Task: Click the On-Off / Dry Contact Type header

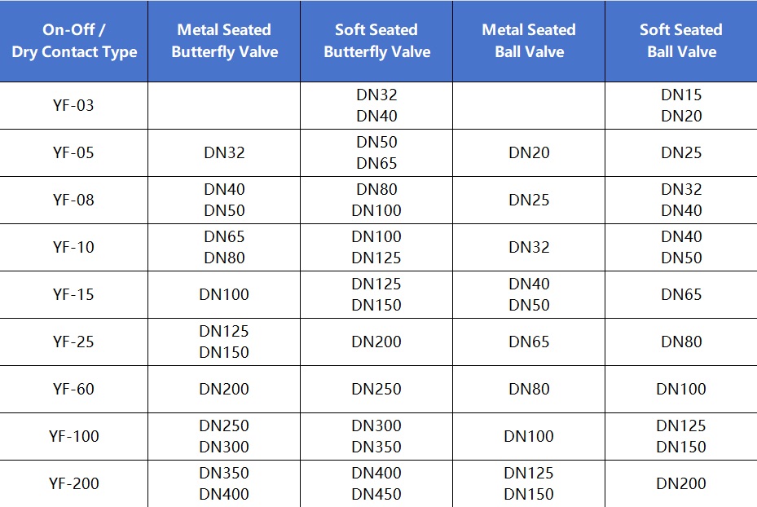Action: [74, 41]
